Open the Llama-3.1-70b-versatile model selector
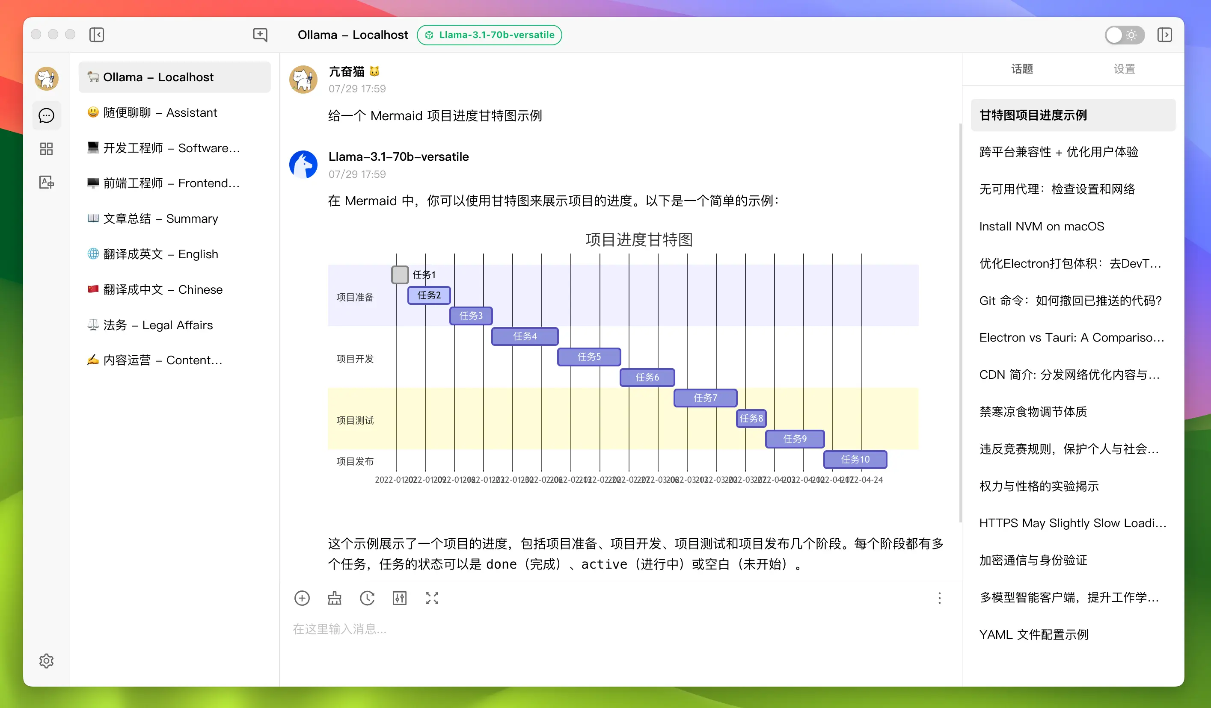The width and height of the screenshot is (1211, 708). pyautogui.click(x=490, y=35)
